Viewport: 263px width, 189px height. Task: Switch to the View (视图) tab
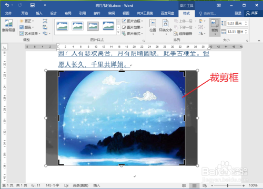(x=126, y=13)
